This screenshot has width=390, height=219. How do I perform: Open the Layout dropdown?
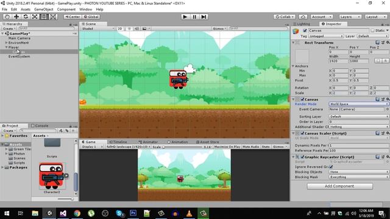375,16
